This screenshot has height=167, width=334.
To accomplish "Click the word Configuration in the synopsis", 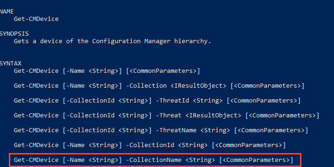I will [116, 41].
